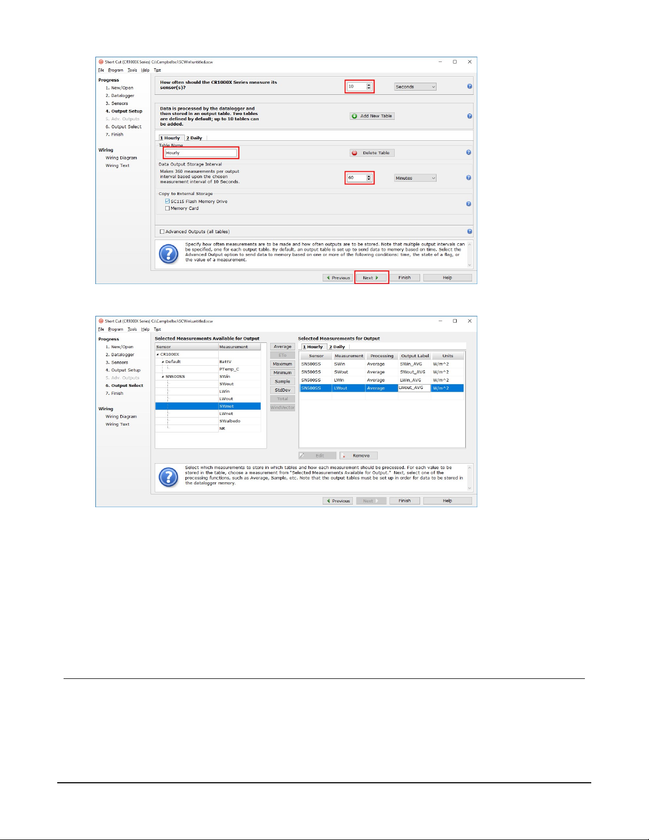Select the SWout_AVG row in output table
This screenshot has height=840, width=649.
pyautogui.click(x=382, y=372)
